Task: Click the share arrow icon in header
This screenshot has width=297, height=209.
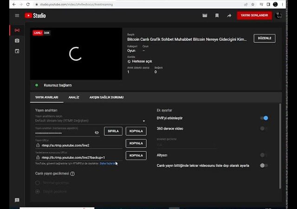Action: coord(229,15)
